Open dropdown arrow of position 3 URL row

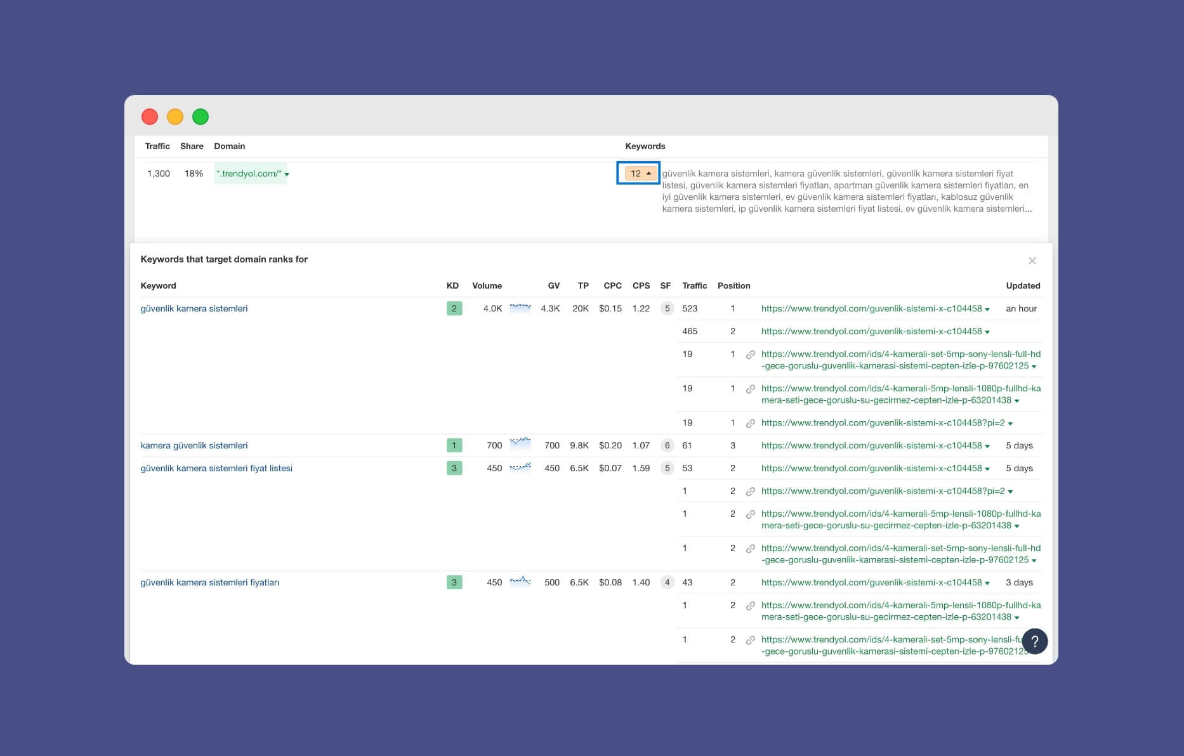(987, 446)
